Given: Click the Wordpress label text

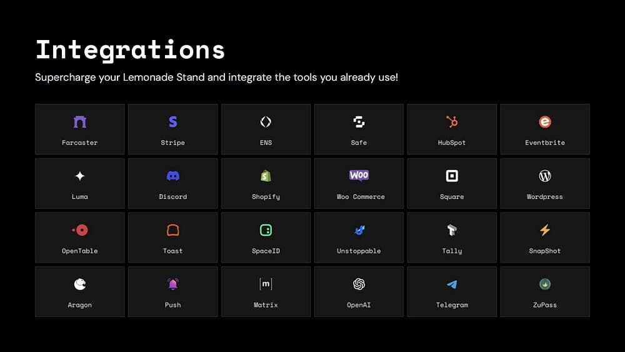Looking at the screenshot, I should pyautogui.click(x=545, y=197).
